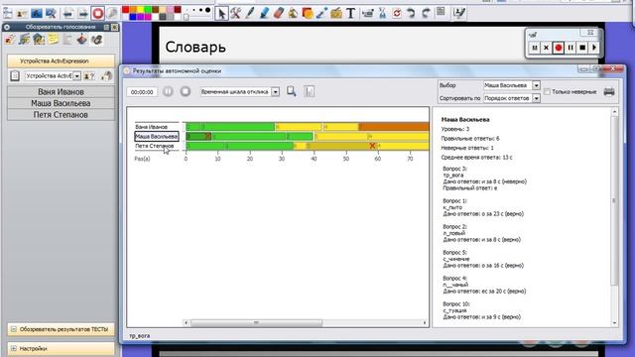The width and height of the screenshot is (635, 357).
Task: Go to the next page arrow
Action: pos(82,13)
